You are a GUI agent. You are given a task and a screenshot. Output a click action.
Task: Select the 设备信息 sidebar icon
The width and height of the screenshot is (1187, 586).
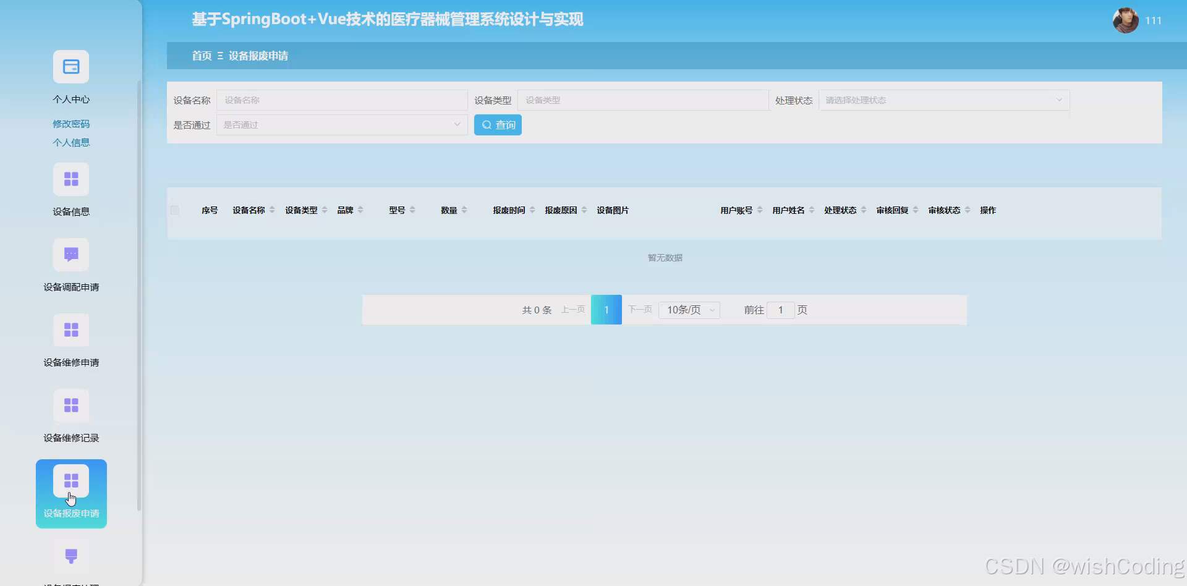(71, 179)
